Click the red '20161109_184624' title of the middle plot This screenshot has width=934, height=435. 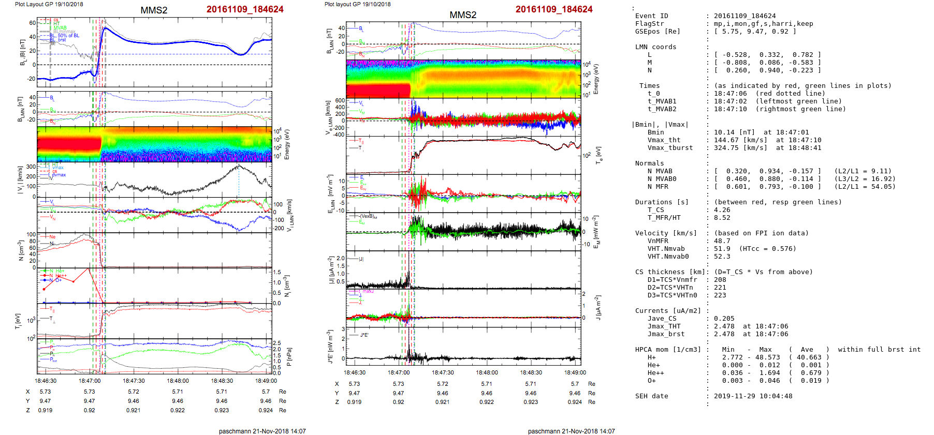pyautogui.click(x=554, y=9)
